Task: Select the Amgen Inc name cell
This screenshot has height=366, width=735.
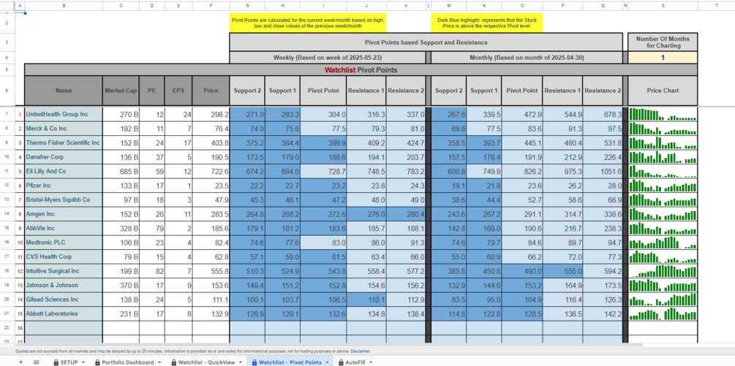Action: (64, 214)
